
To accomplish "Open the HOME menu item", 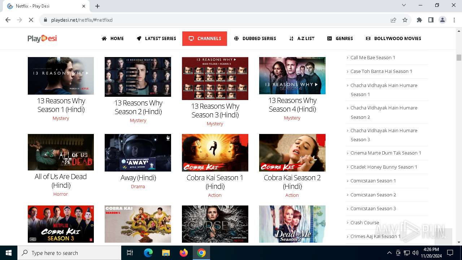I will tap(113, 38).
